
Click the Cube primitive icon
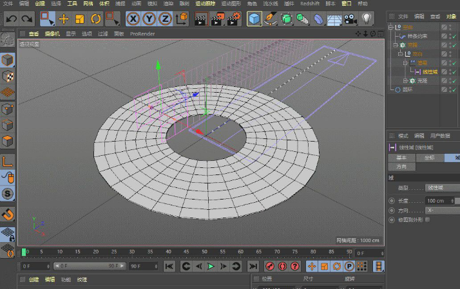tap(255, 19)
